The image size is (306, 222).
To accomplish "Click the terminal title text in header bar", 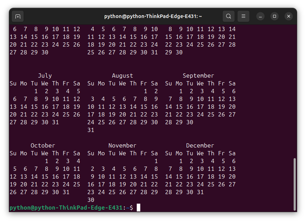I will click(153, 16).
